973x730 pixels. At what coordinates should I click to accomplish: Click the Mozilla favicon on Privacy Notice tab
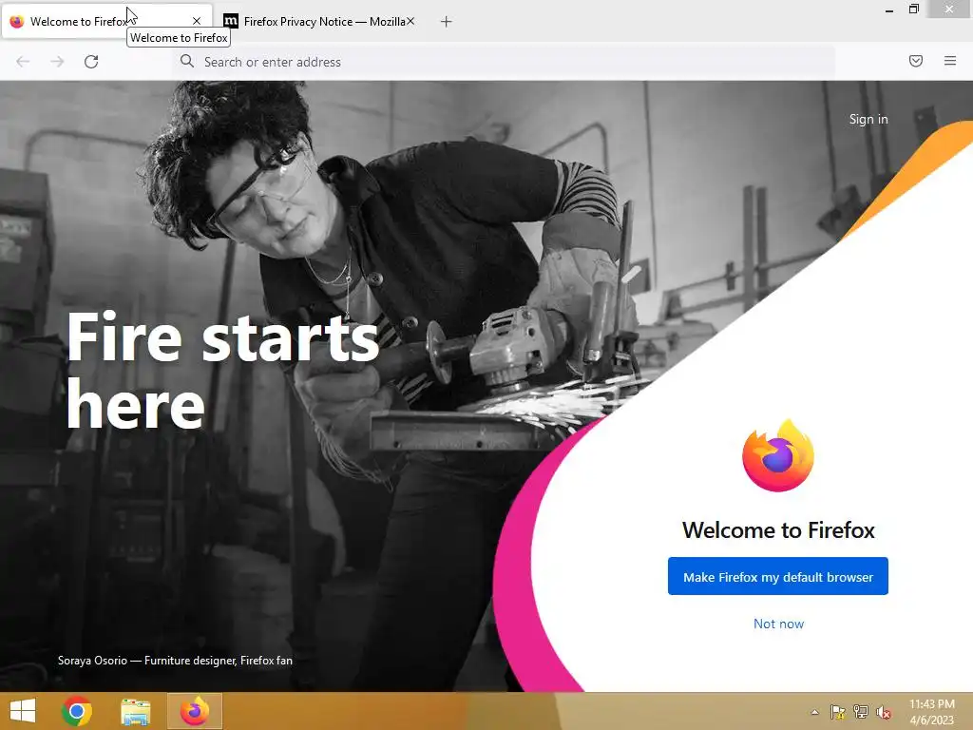[x=230, y=21]
